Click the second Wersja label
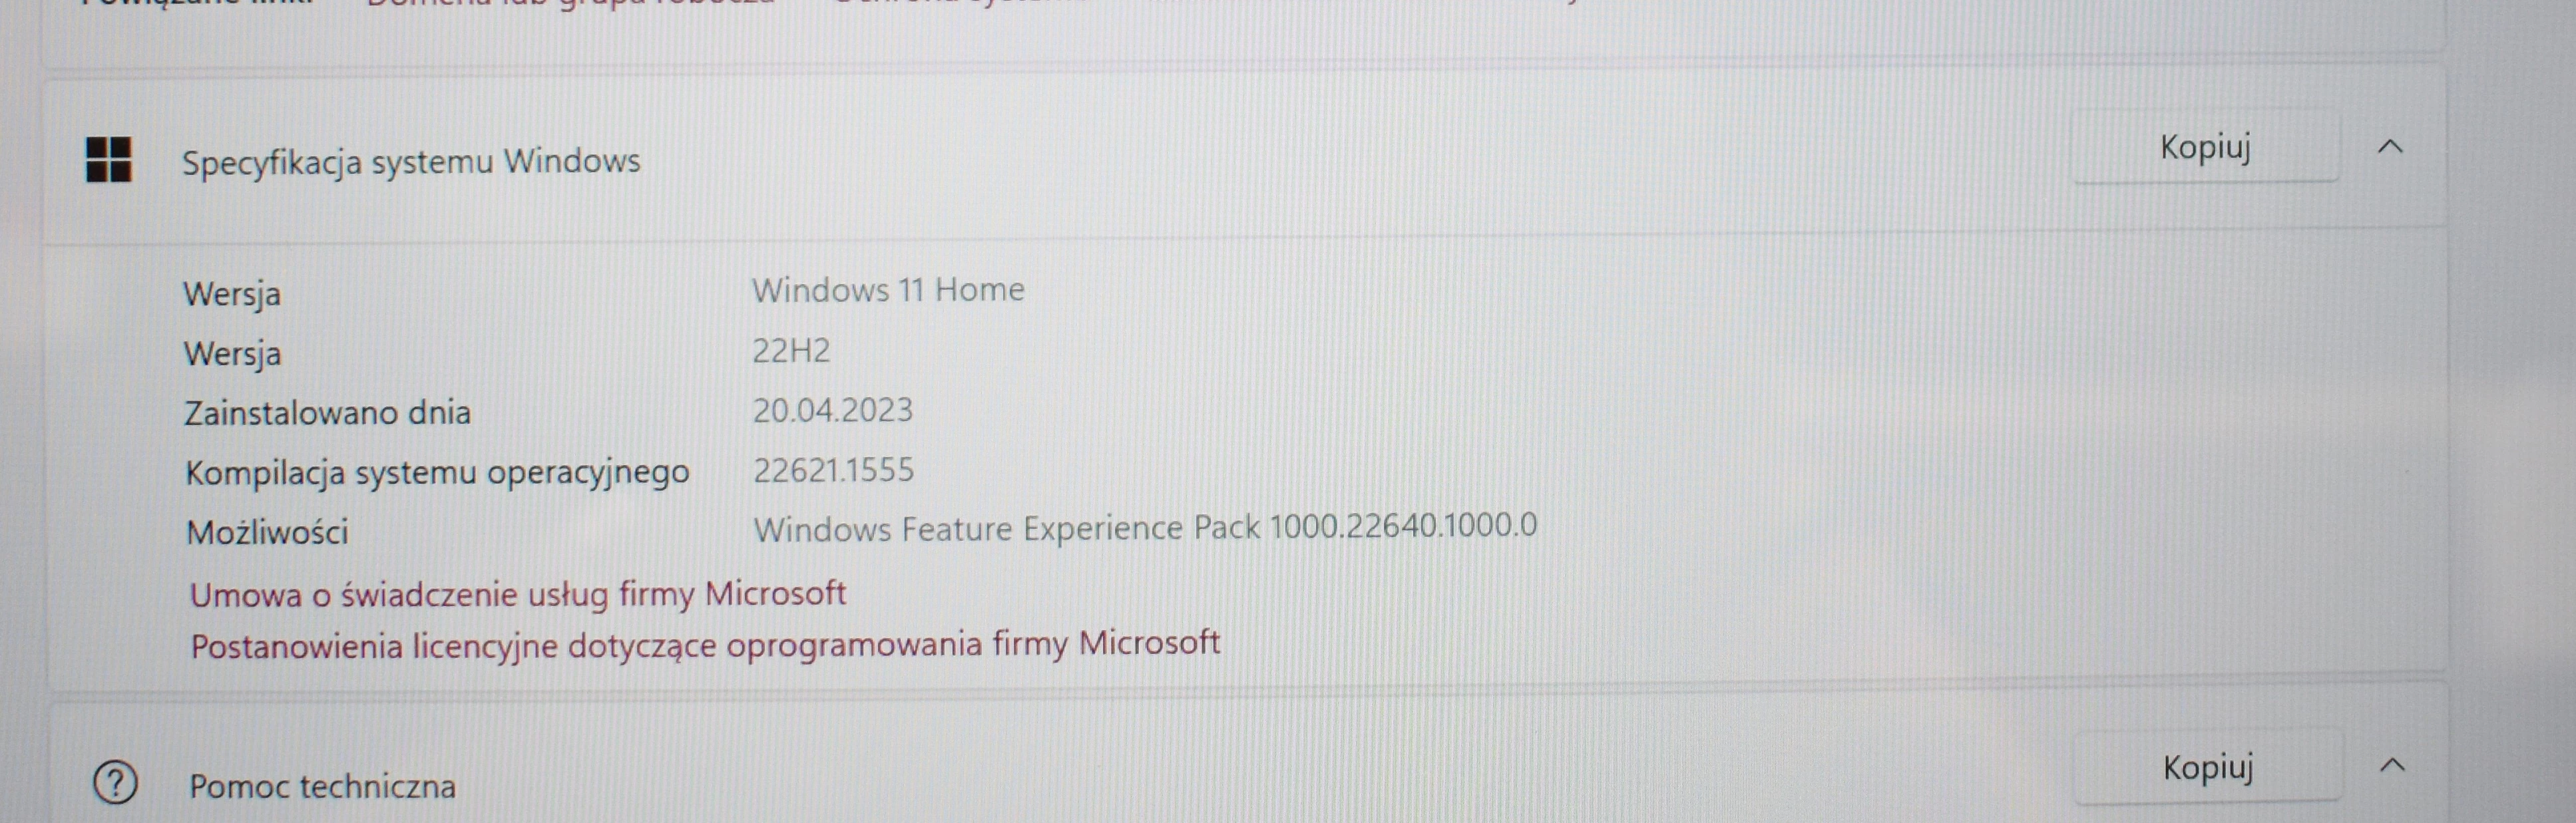The width and height of the screenshot is (2576, 823). tap(232, 354)
